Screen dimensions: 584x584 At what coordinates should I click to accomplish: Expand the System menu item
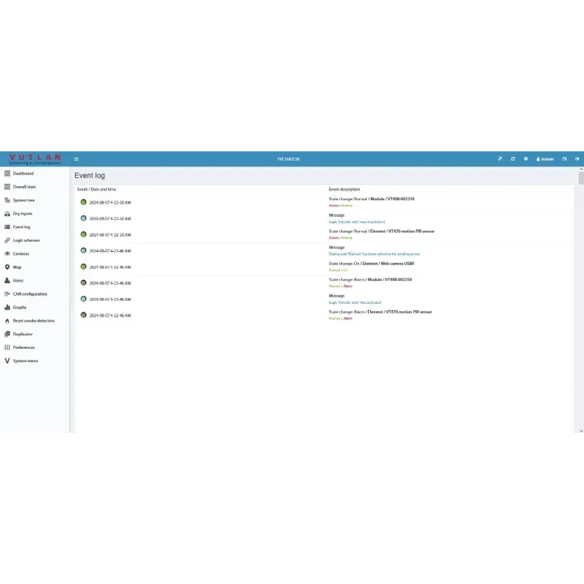[25, 361]
